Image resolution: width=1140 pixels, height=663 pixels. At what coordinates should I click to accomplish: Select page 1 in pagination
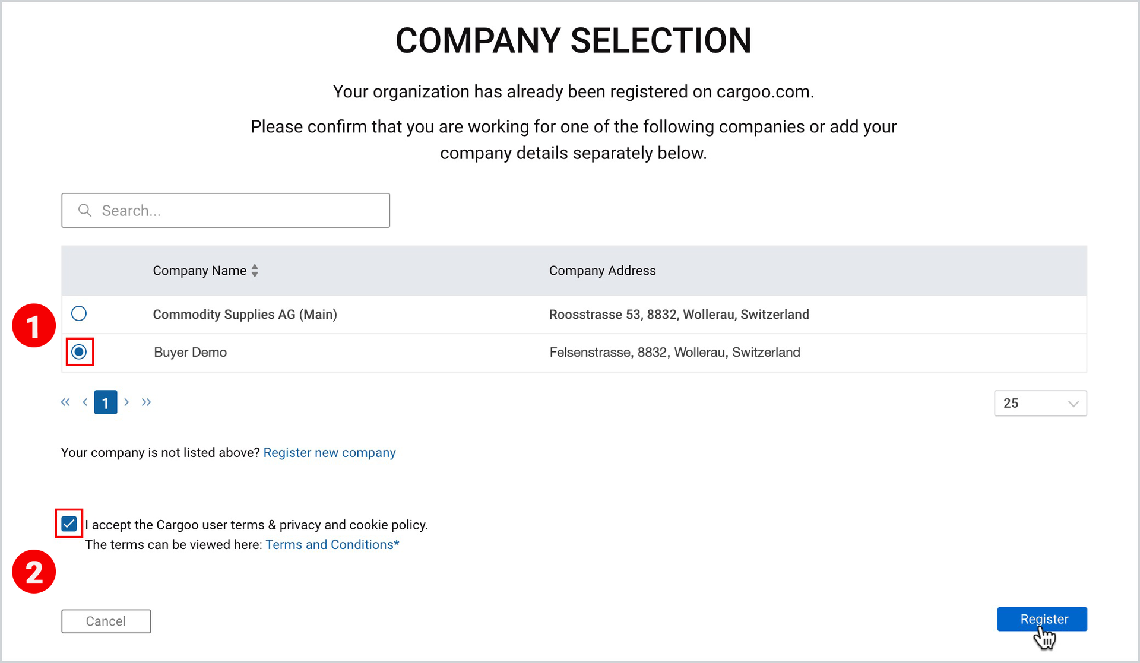pos(106,402)
